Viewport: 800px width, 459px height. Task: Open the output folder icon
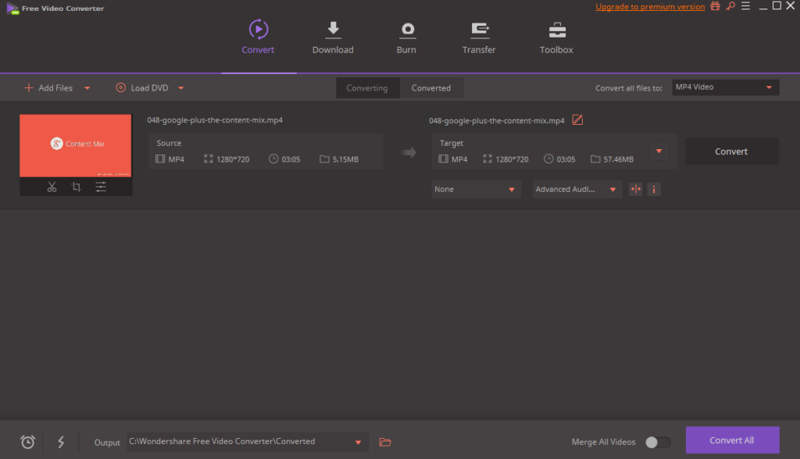[x=385, y=442]
